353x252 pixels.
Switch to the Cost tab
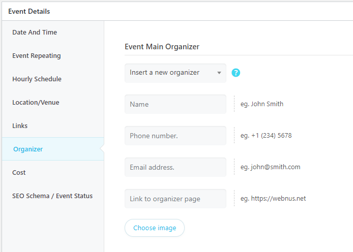(19, 173)
